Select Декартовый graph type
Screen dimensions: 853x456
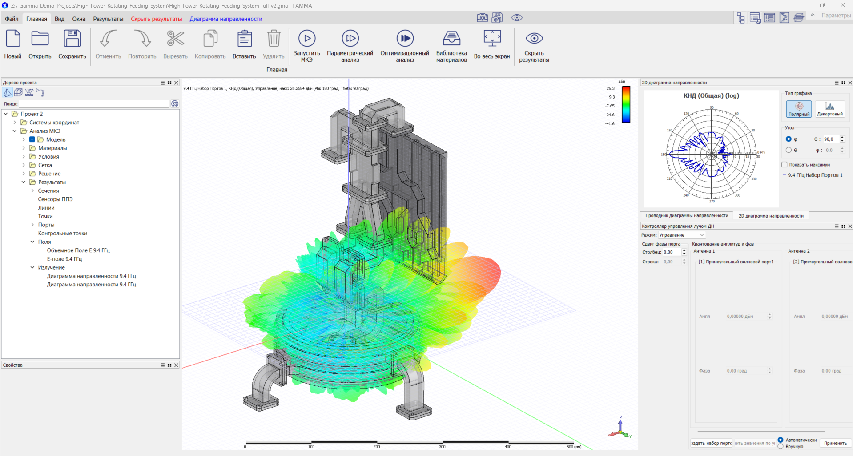click(x=829, y=109)
